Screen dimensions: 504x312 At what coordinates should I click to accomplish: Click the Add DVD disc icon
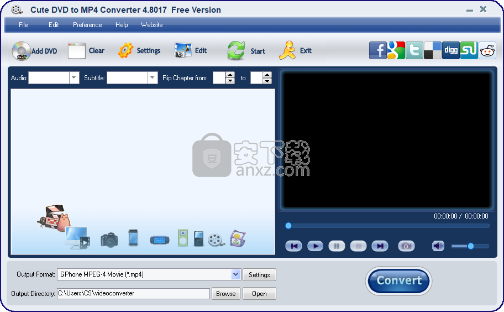tap(21, 51)
